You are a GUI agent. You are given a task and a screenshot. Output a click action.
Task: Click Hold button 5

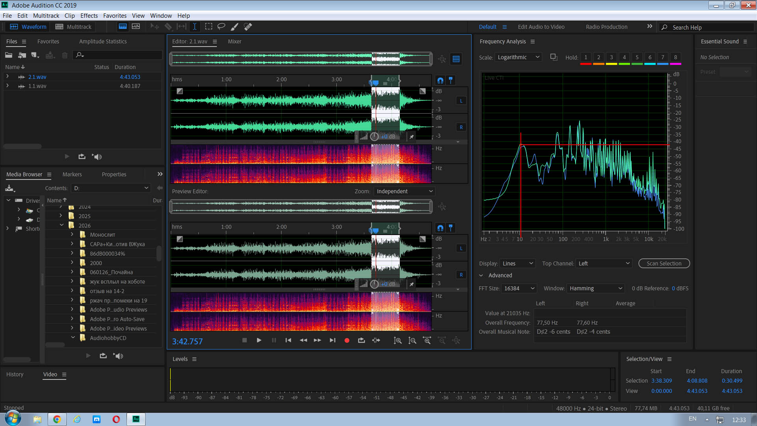[x=637, y=58]
